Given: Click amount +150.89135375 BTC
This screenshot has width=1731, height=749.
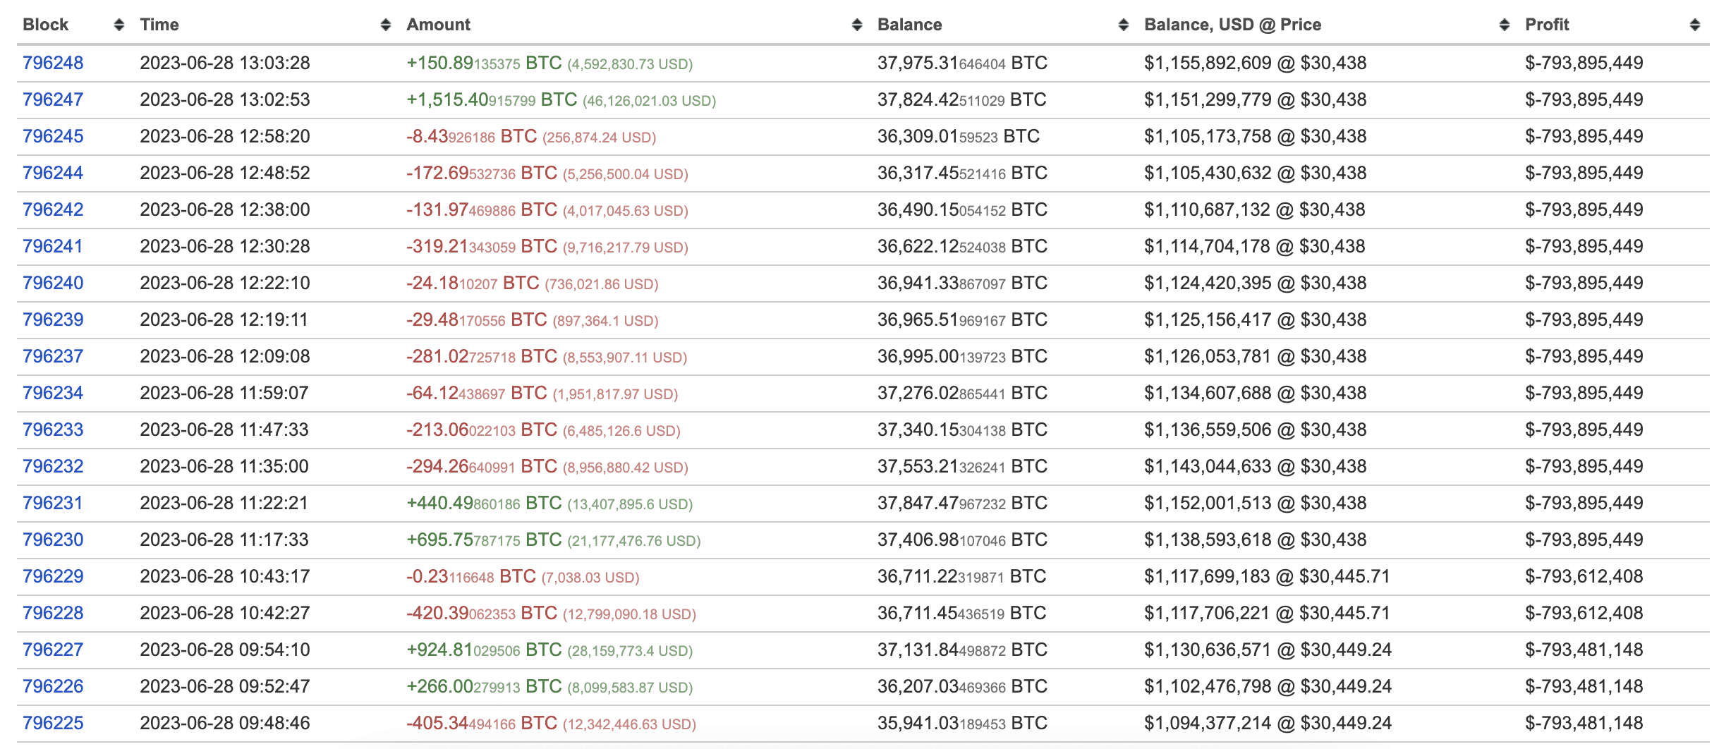Looking at the screenshot, I should tap(484, 63).
